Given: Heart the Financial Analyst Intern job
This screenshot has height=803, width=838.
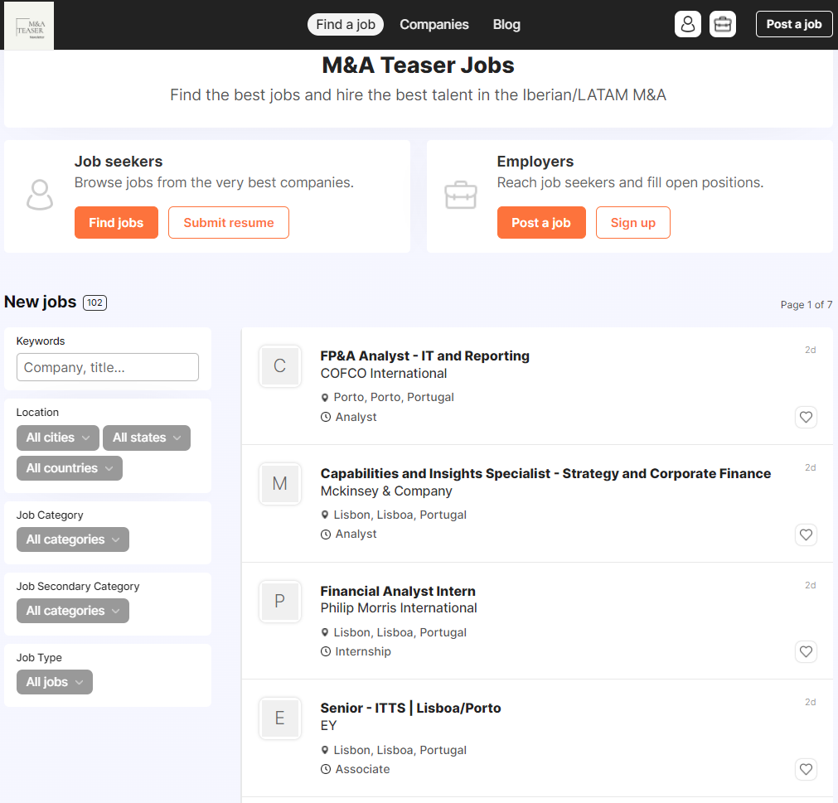Looking at the screenshot, I should pyautogui.click(x=806, y=652).
